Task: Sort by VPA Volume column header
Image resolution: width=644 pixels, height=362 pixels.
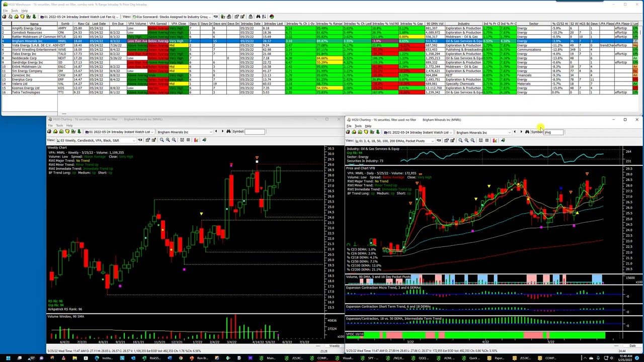Action: (136, 24)
